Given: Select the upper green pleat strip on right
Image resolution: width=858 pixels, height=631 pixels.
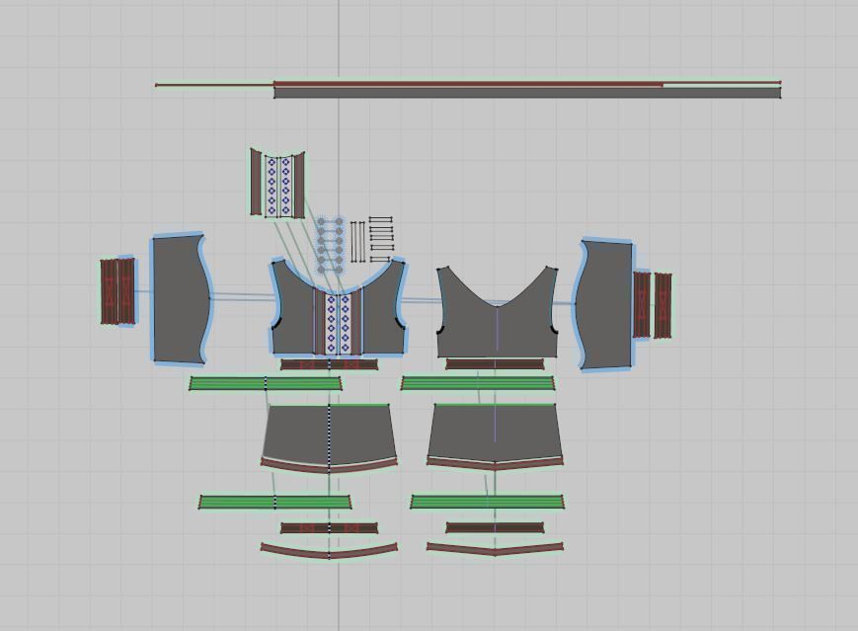Looking at the screenshot, I should click(478, 383).
